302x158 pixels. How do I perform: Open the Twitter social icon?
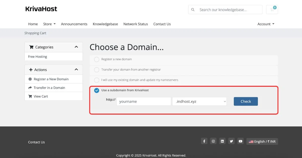(x=231, y=141)
